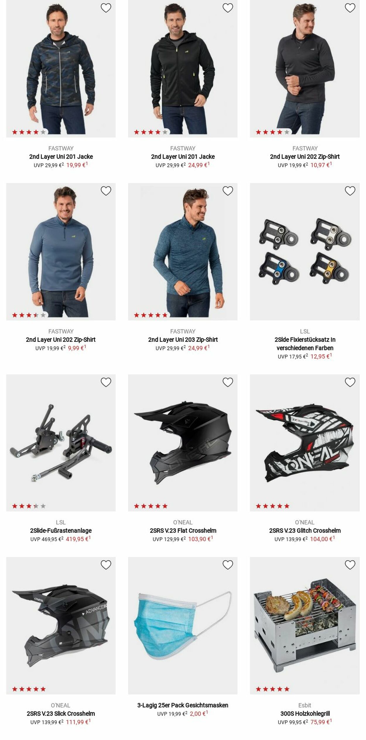
Task: Open 2SIde Fixierstücksatz in verschiedenen Farben link
Action: (x=305, y=344)
